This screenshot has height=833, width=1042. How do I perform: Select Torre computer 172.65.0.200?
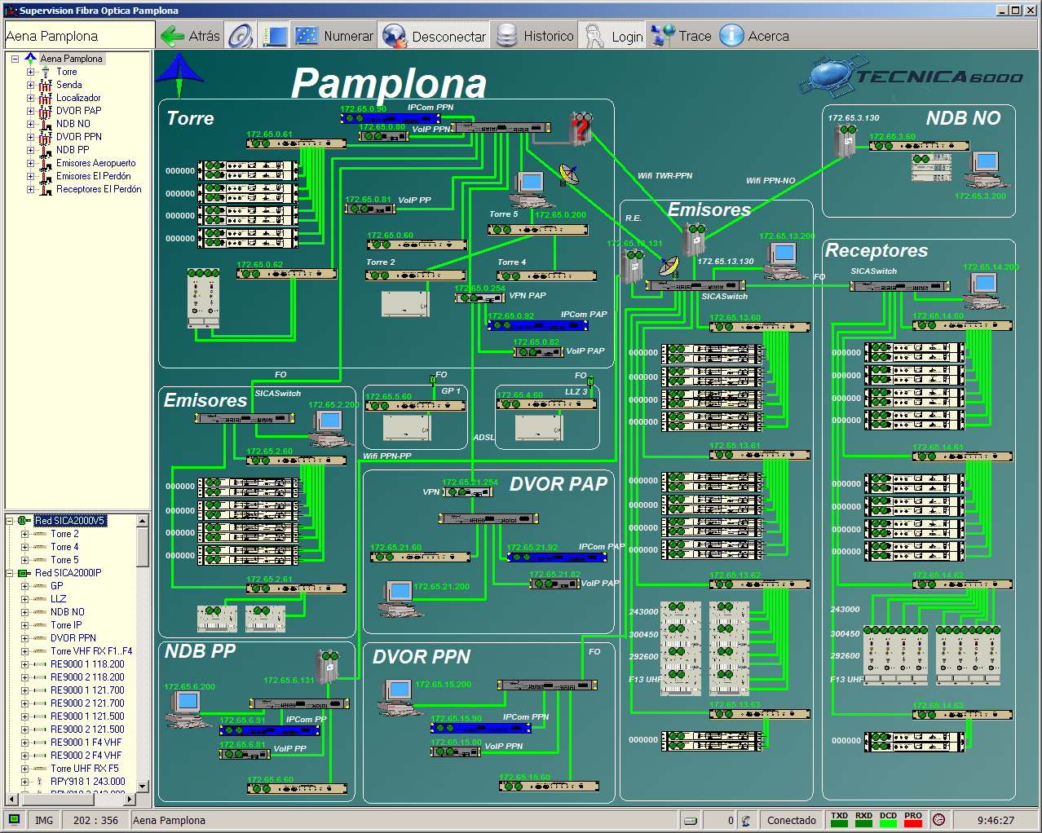pos(531,189)
